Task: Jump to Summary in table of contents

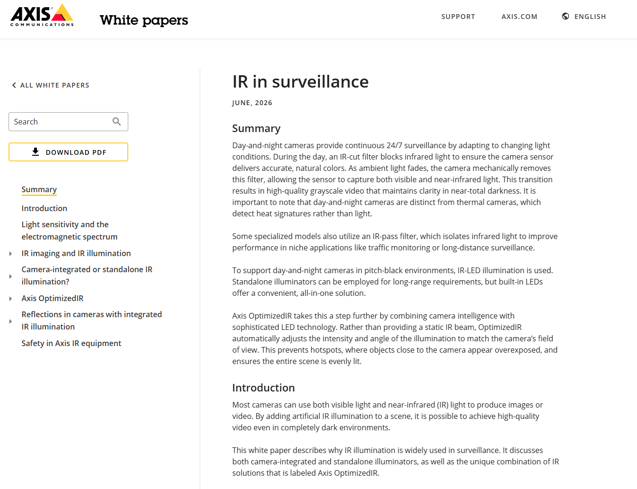Action: coord(39,189)
